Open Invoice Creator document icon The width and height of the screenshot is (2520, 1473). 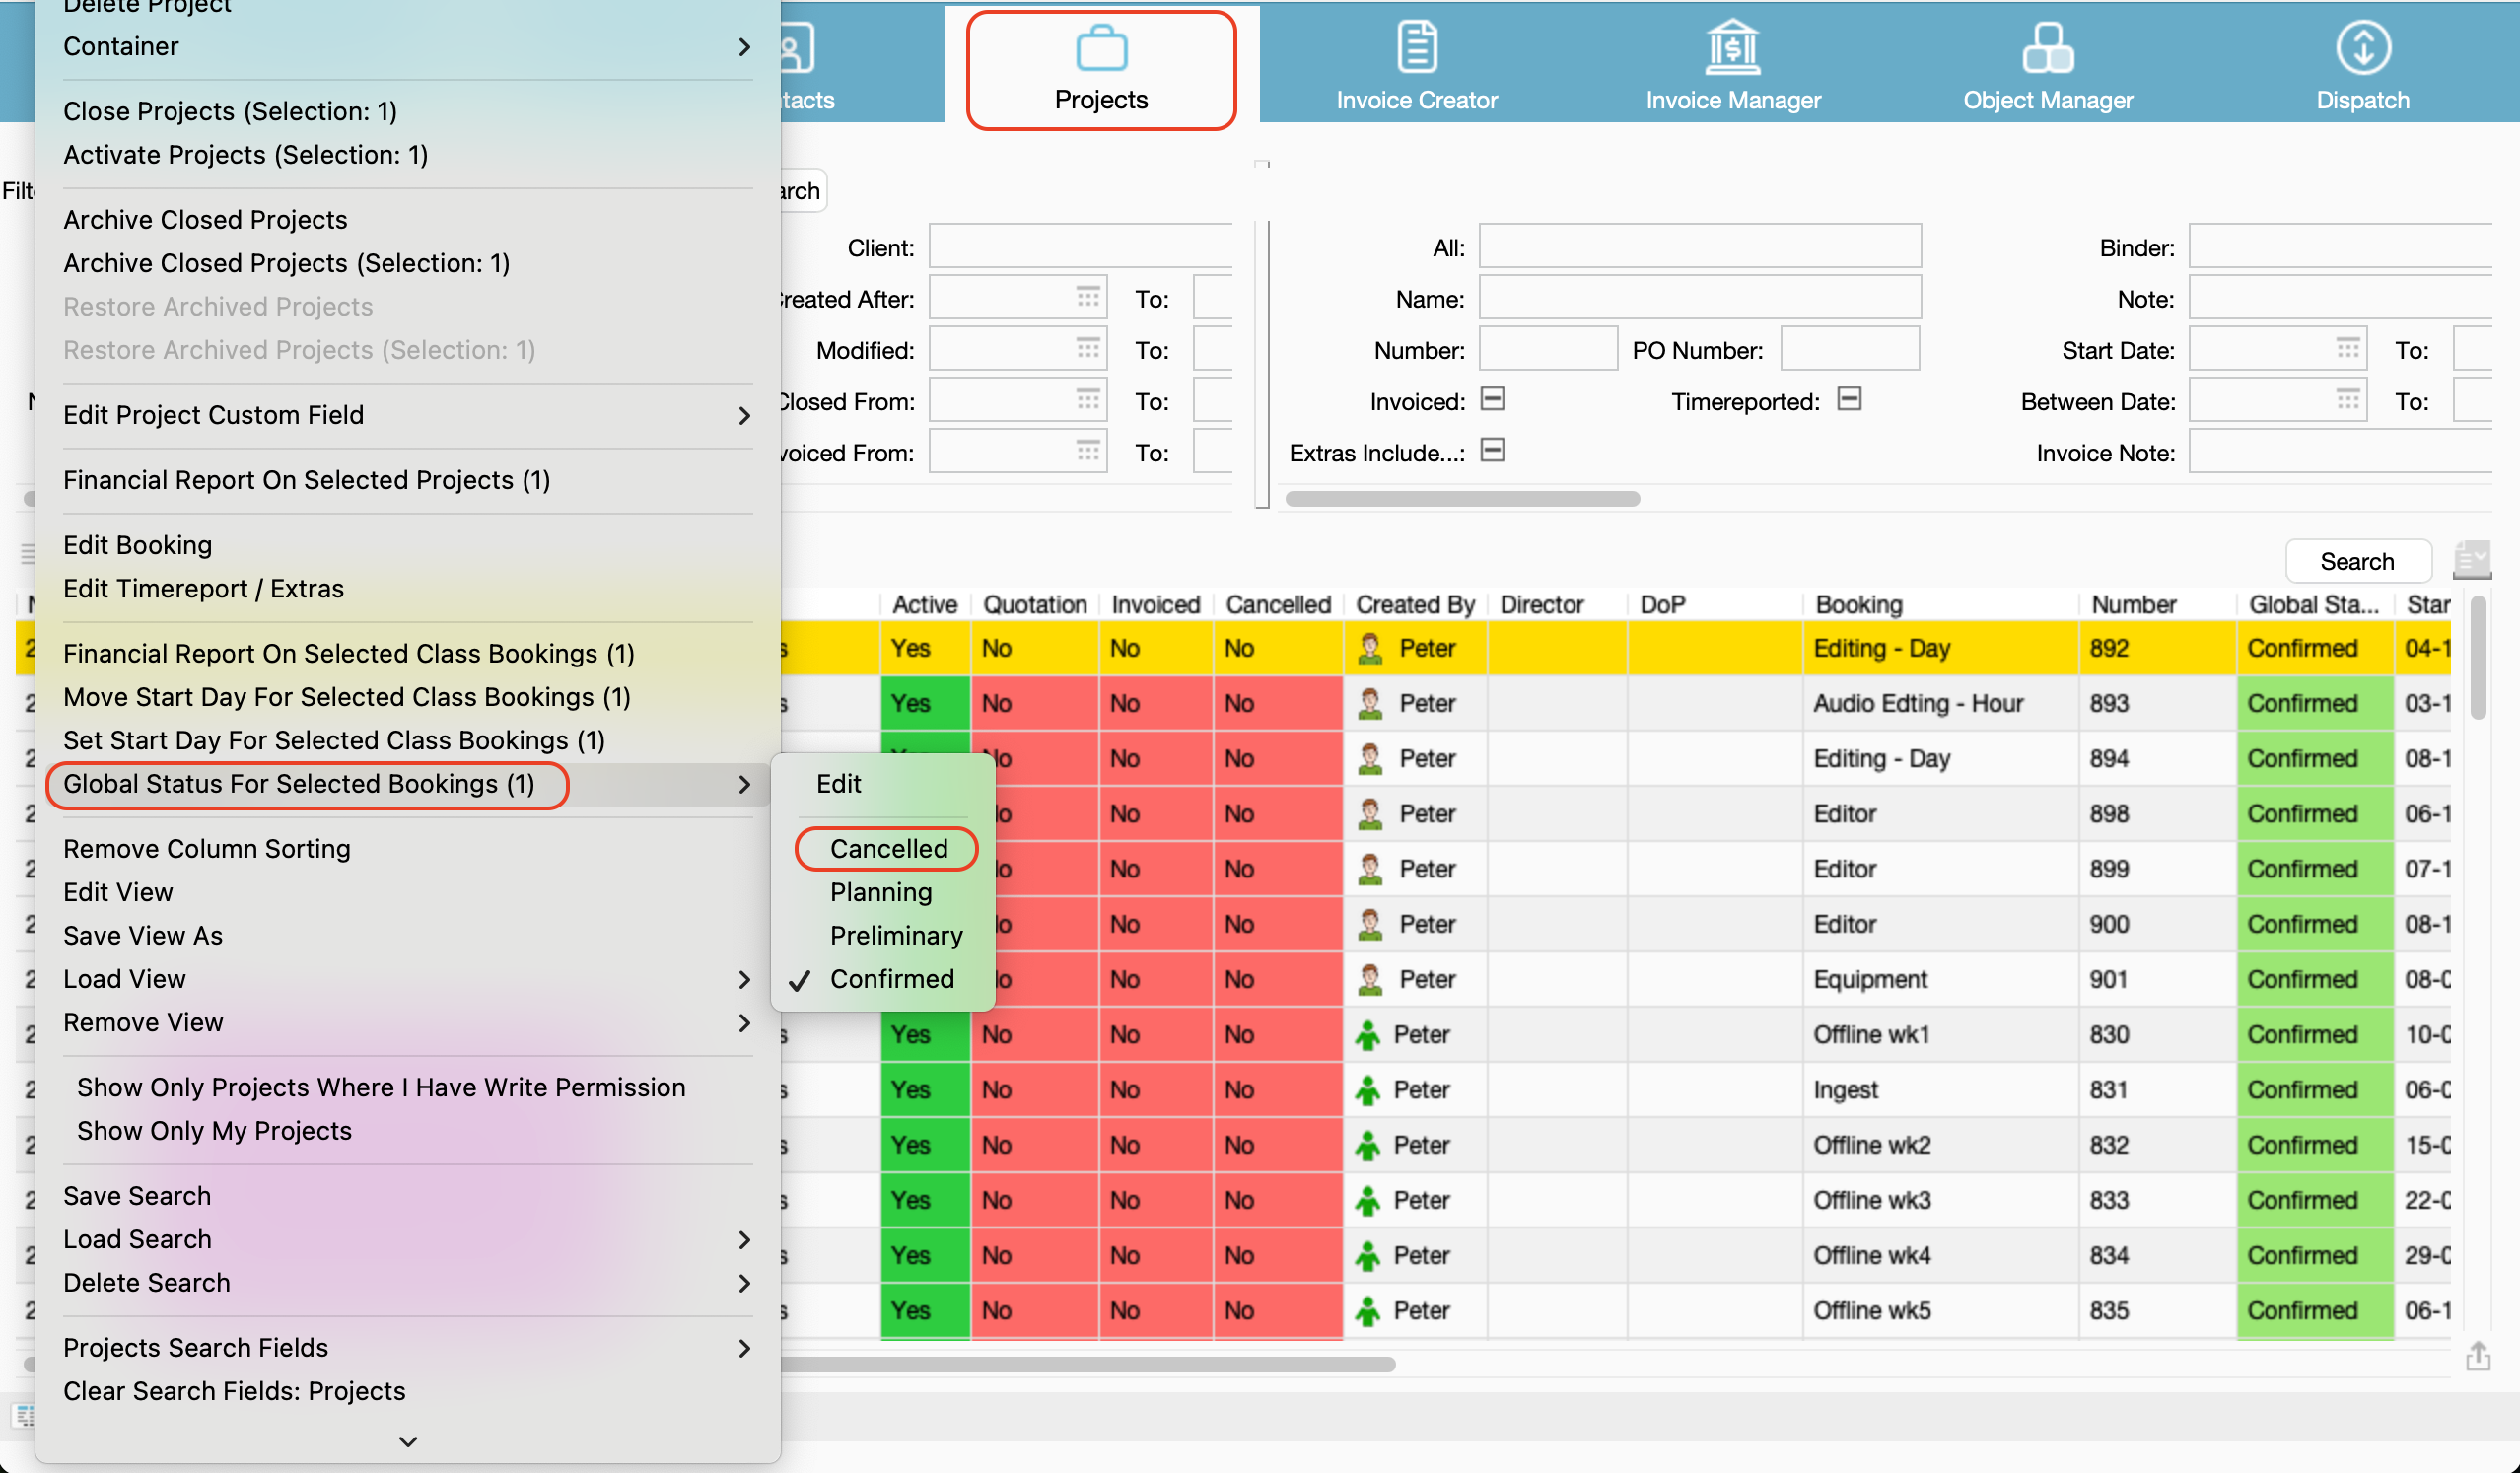click(x=1416, y=48)
